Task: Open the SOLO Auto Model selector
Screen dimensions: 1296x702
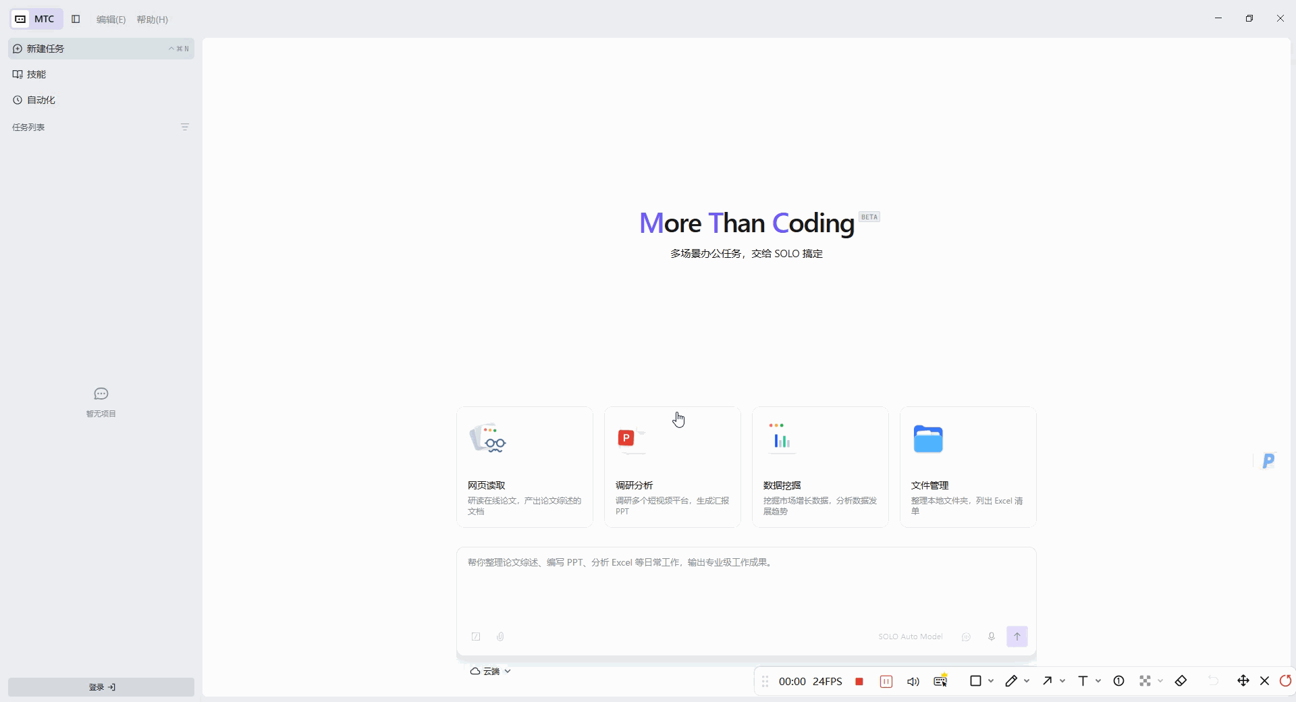Action: point(911,637)
